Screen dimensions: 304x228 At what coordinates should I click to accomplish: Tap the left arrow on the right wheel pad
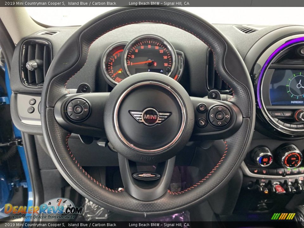212,116
